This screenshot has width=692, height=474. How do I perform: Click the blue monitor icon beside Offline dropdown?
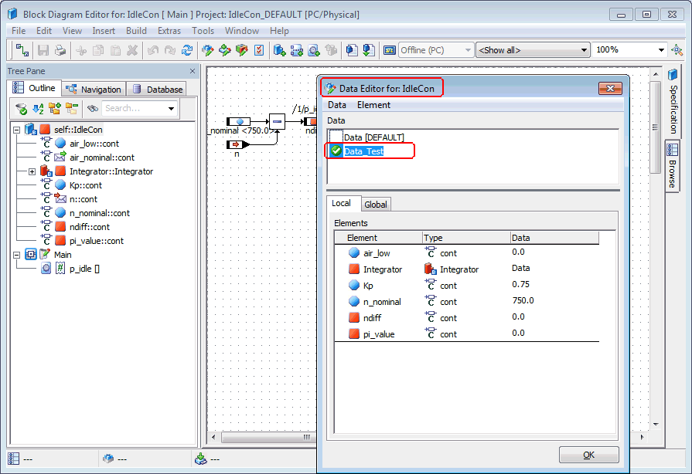(389, 50)
